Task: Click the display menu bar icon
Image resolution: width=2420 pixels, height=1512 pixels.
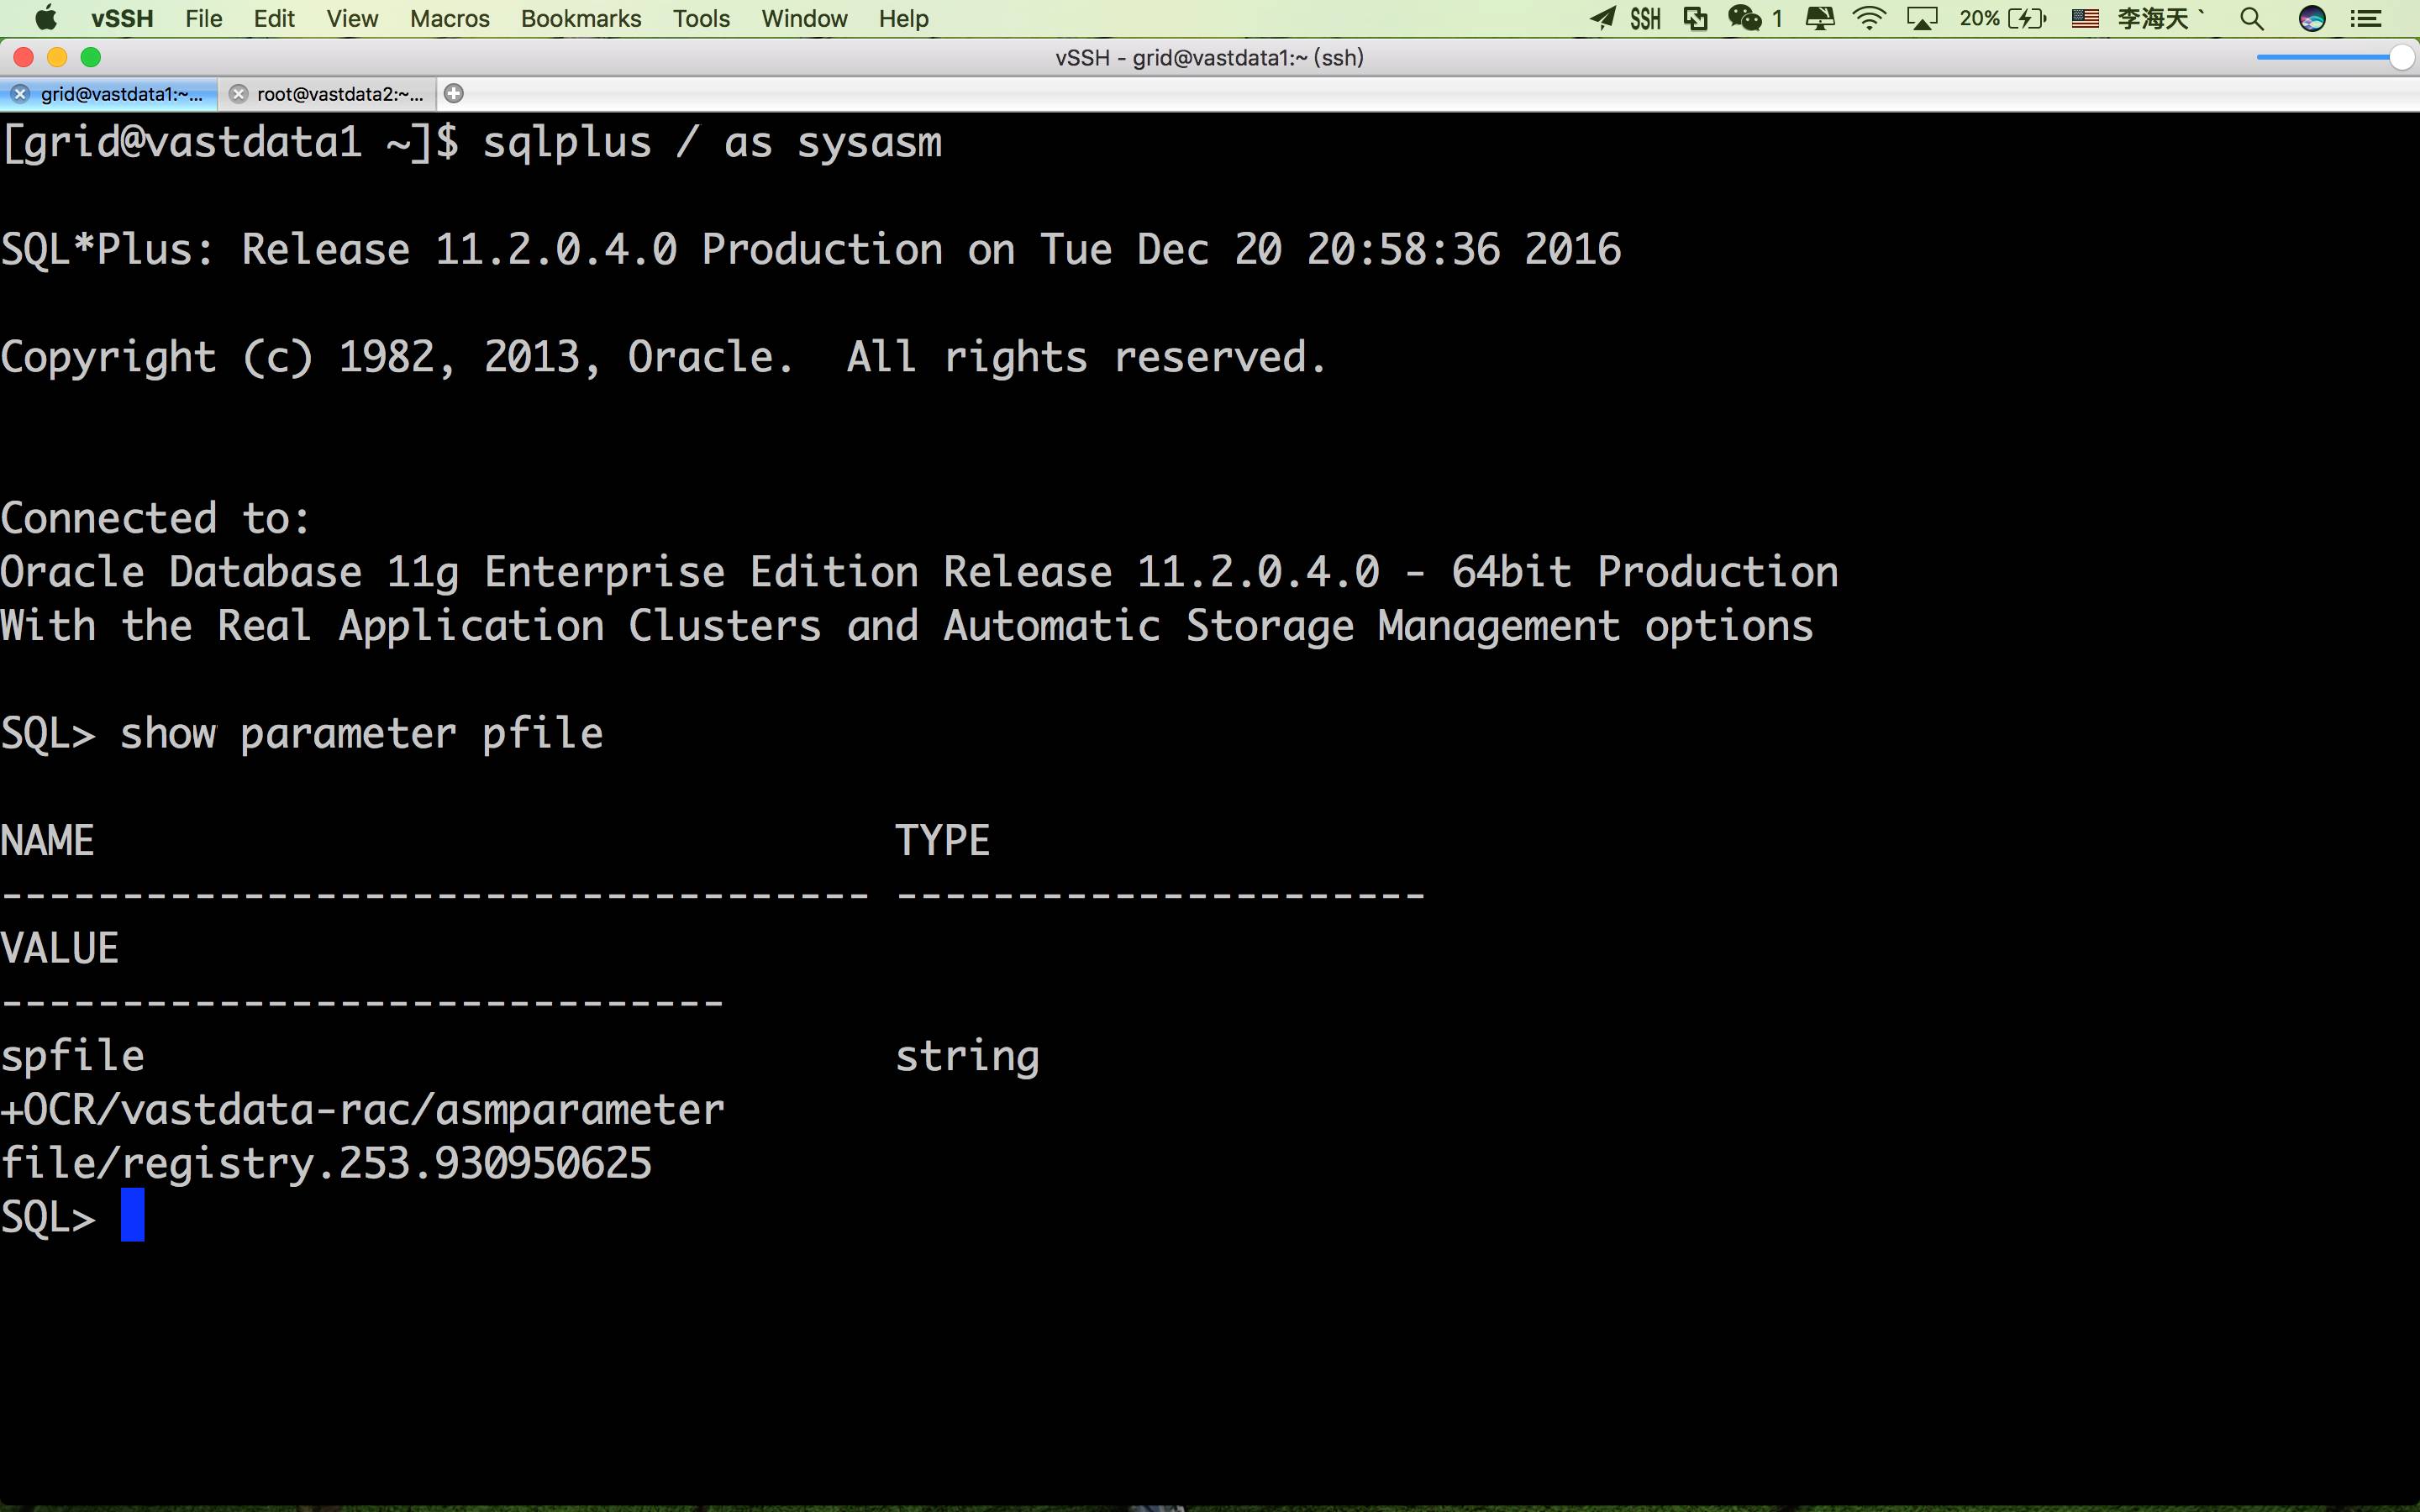Action: tap(1820, 18)
